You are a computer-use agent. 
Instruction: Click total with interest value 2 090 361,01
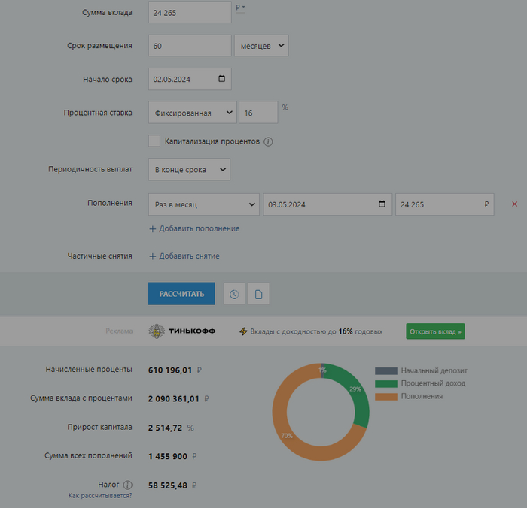(174, 399)
